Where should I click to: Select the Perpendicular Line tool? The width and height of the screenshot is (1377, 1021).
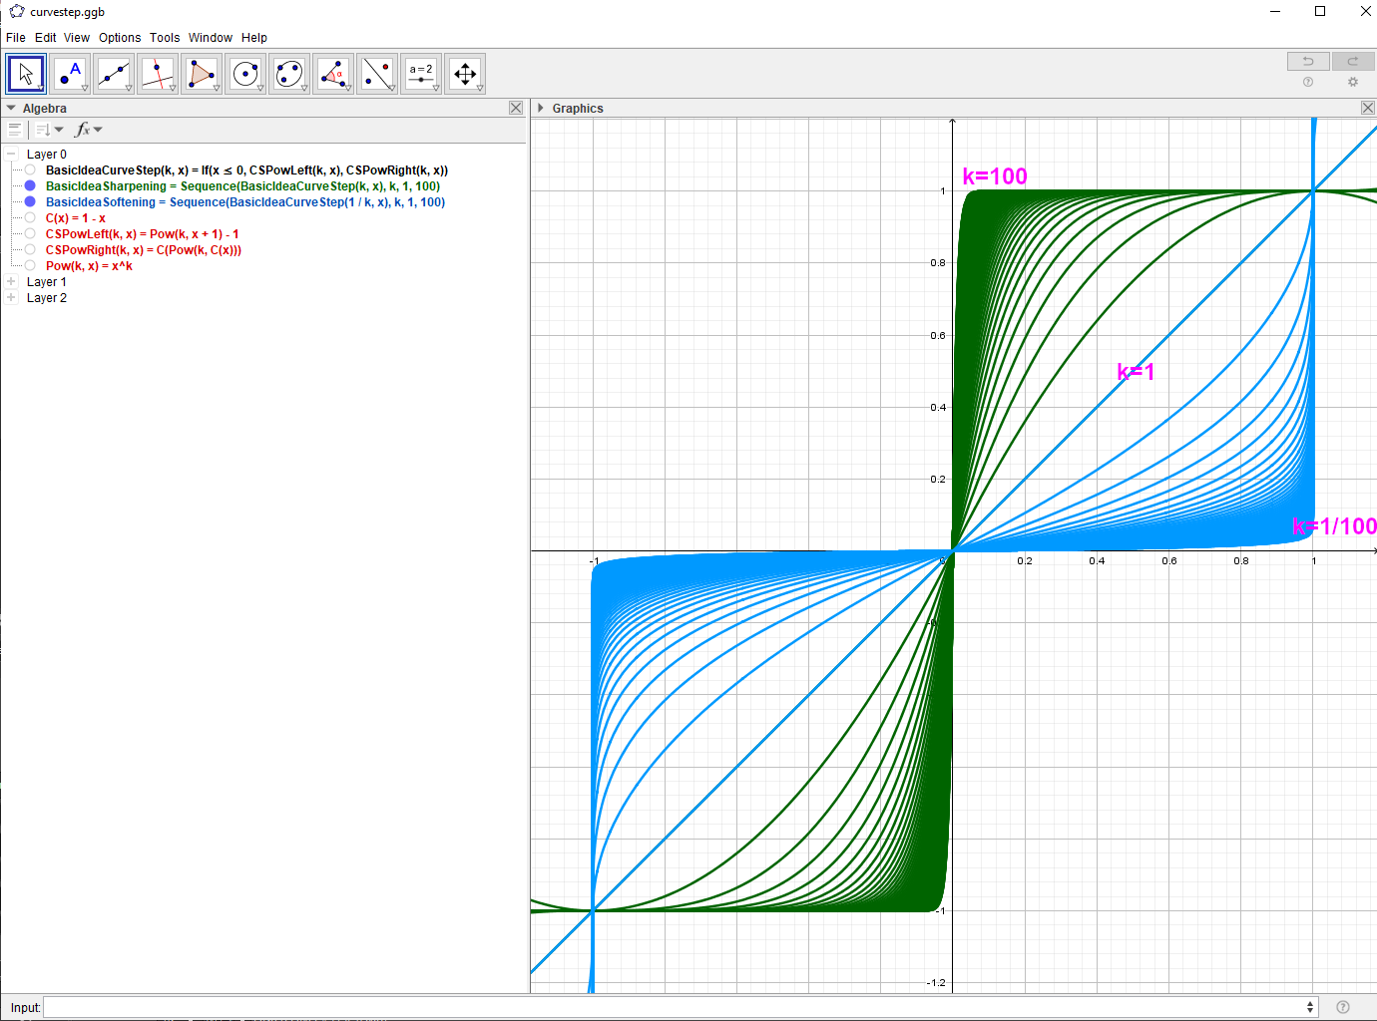158,74
